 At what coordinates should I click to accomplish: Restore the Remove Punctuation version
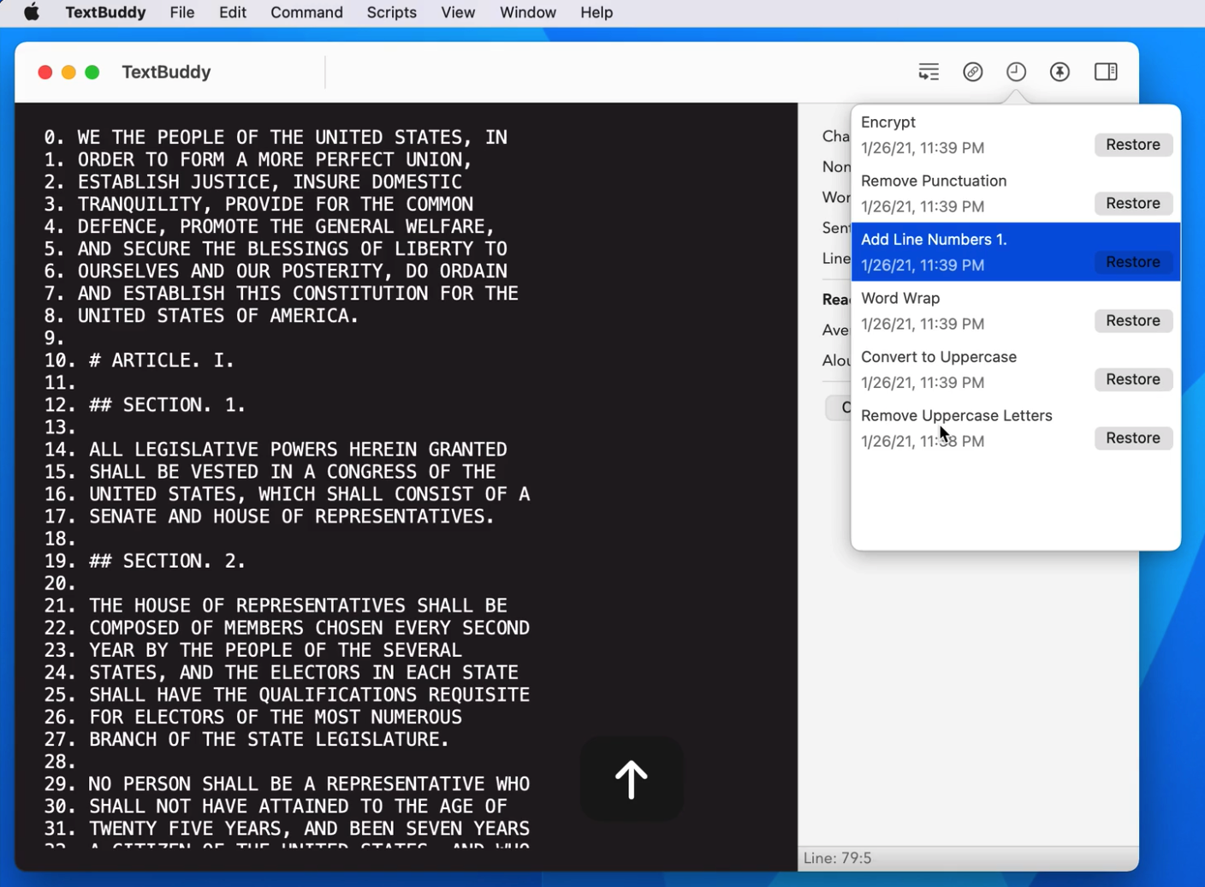1133,203
